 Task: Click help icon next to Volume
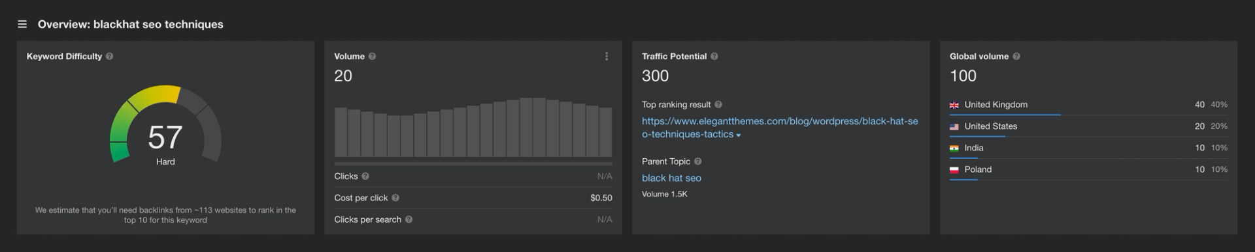(x=372, y=57)
